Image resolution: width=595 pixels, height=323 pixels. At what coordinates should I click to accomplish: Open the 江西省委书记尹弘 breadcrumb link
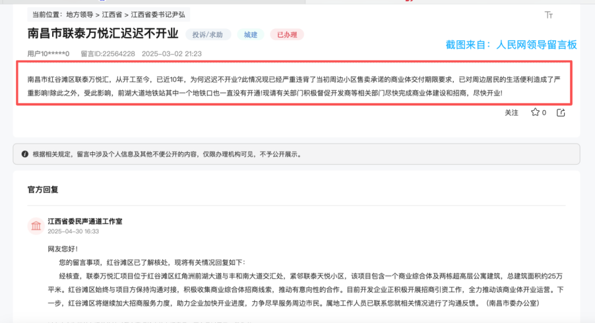[158, 15]
